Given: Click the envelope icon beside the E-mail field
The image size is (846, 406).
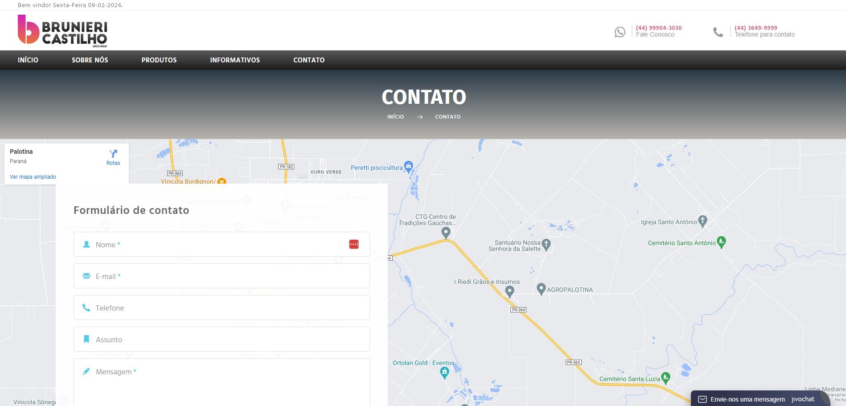Looking at the screenshot, I should (86, 276).
